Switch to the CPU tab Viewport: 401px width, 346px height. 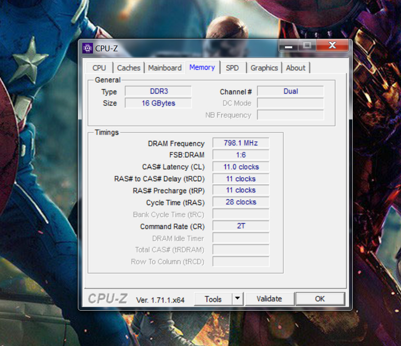pos(99,68)
